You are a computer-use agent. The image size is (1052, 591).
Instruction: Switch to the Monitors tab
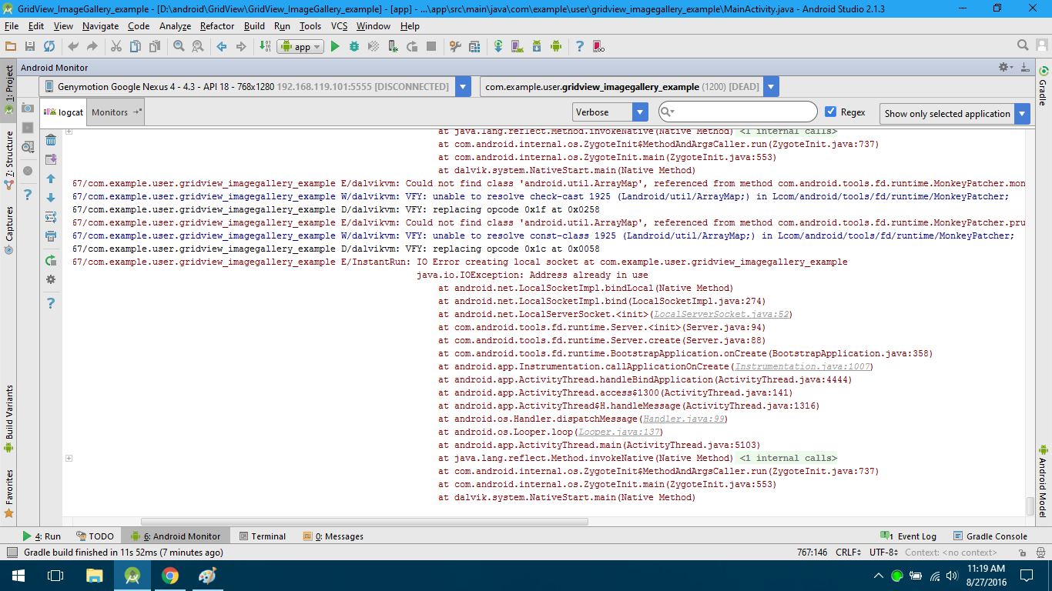tap(110, 112)
